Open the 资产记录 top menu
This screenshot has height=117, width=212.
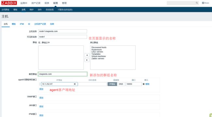[x=36, y=3]
